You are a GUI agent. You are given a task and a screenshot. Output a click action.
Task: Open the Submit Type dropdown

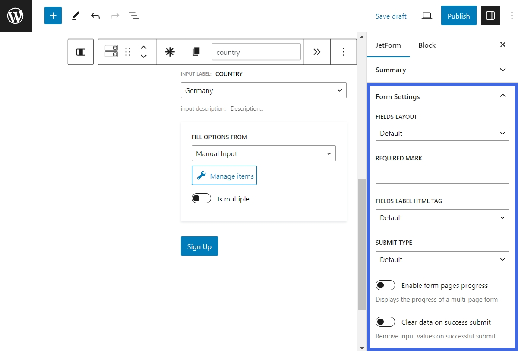[x=442, y=259]
